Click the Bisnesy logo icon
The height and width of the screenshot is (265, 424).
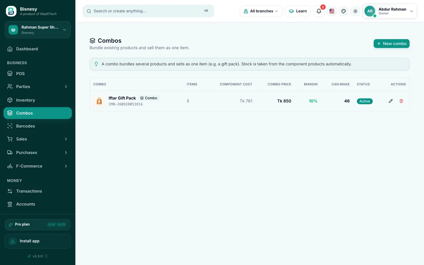point(11,11)
